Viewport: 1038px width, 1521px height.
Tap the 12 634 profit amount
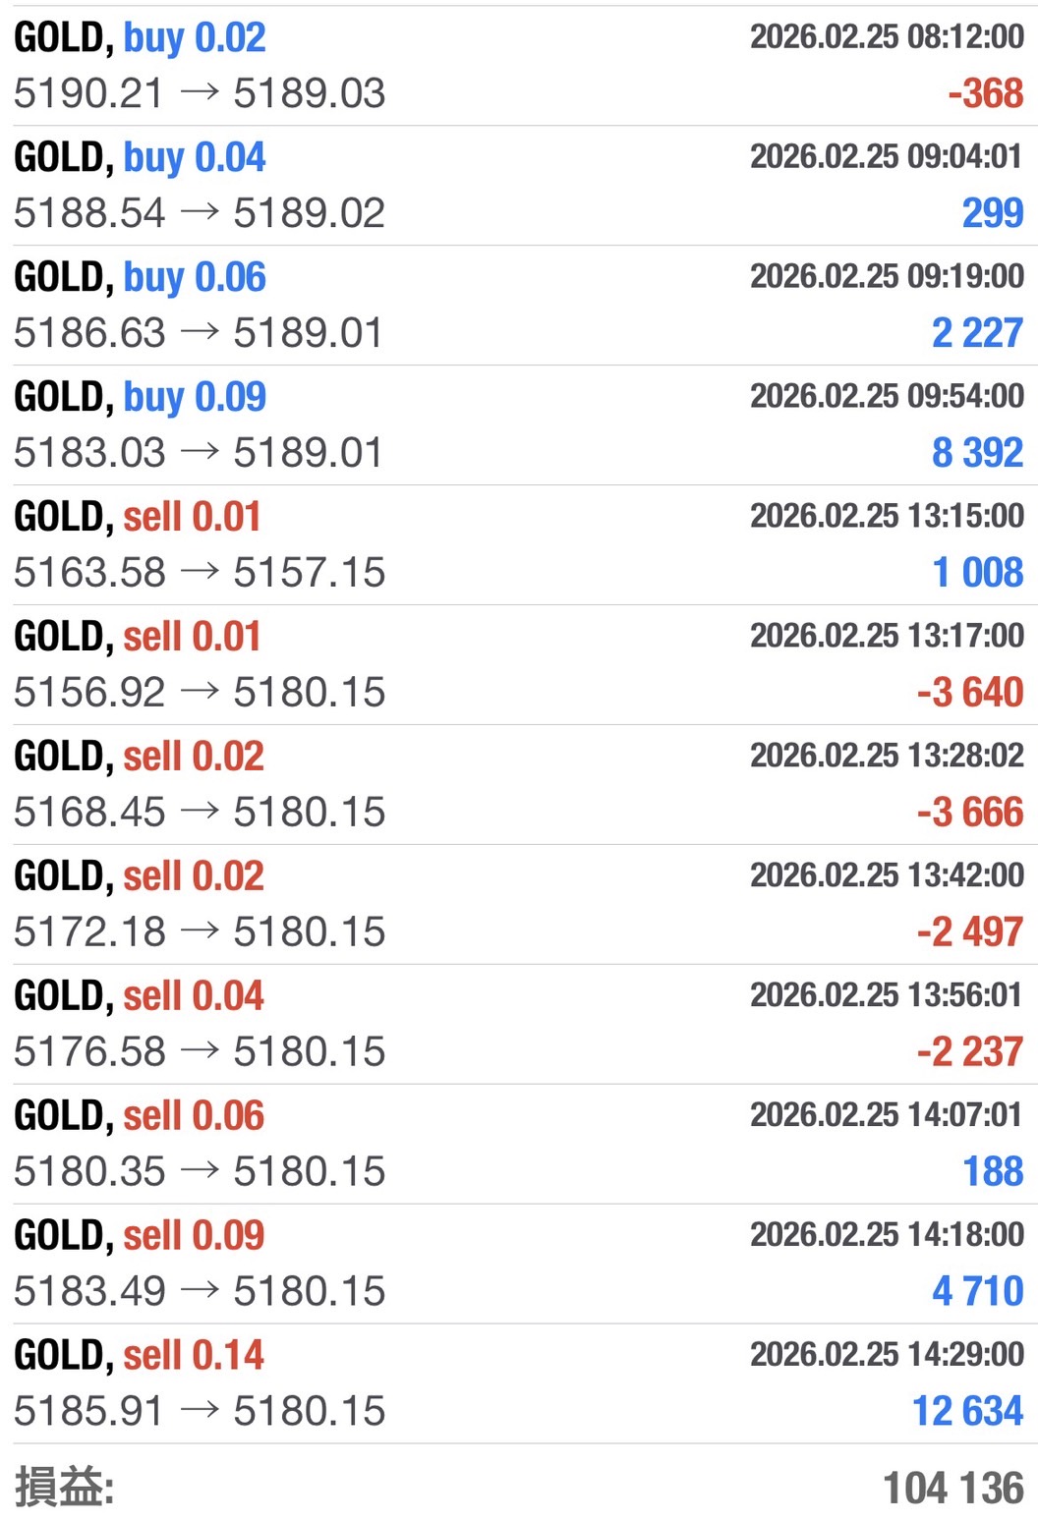[967, 1412]
